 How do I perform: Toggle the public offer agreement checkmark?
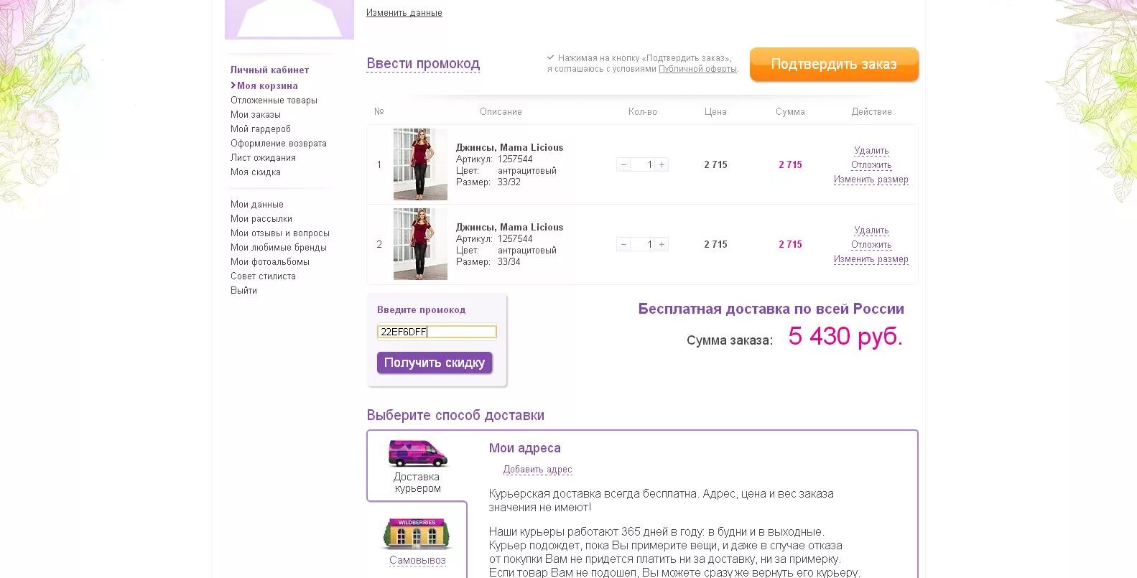pyautogui.click(x=550, y=57)
